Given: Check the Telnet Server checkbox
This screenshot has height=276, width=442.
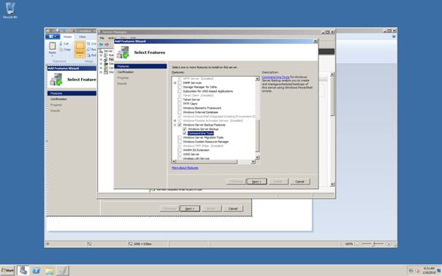Looking at the screenshot, I should click(180, 100).
